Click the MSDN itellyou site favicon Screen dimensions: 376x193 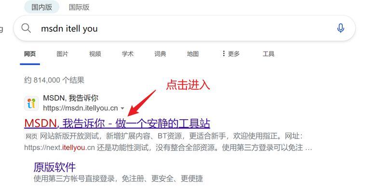(x=31, y=103)
